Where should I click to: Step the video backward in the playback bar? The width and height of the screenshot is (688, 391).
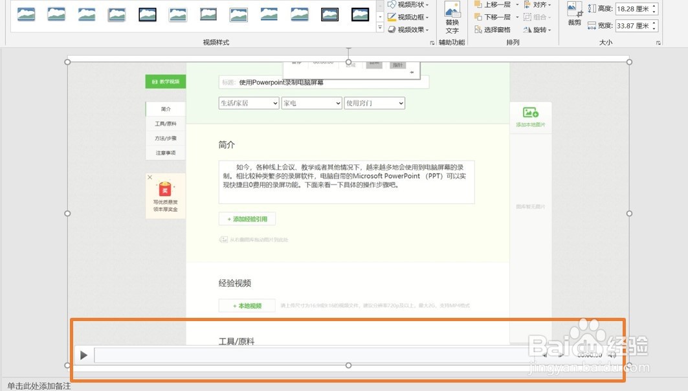click(x=546, y=355)
